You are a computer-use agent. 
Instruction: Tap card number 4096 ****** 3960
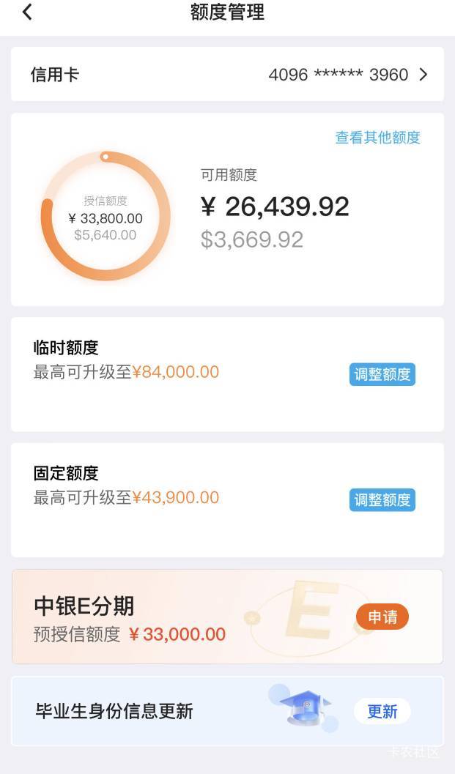coord(339,75)
